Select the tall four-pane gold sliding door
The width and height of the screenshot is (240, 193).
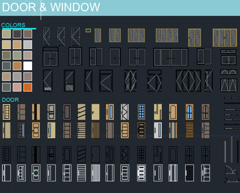click(225, 38)
